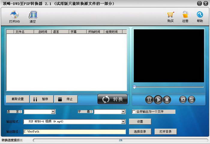210x144 pixels.
Task: Minimize the converter window
Action: tap(199, 4)
